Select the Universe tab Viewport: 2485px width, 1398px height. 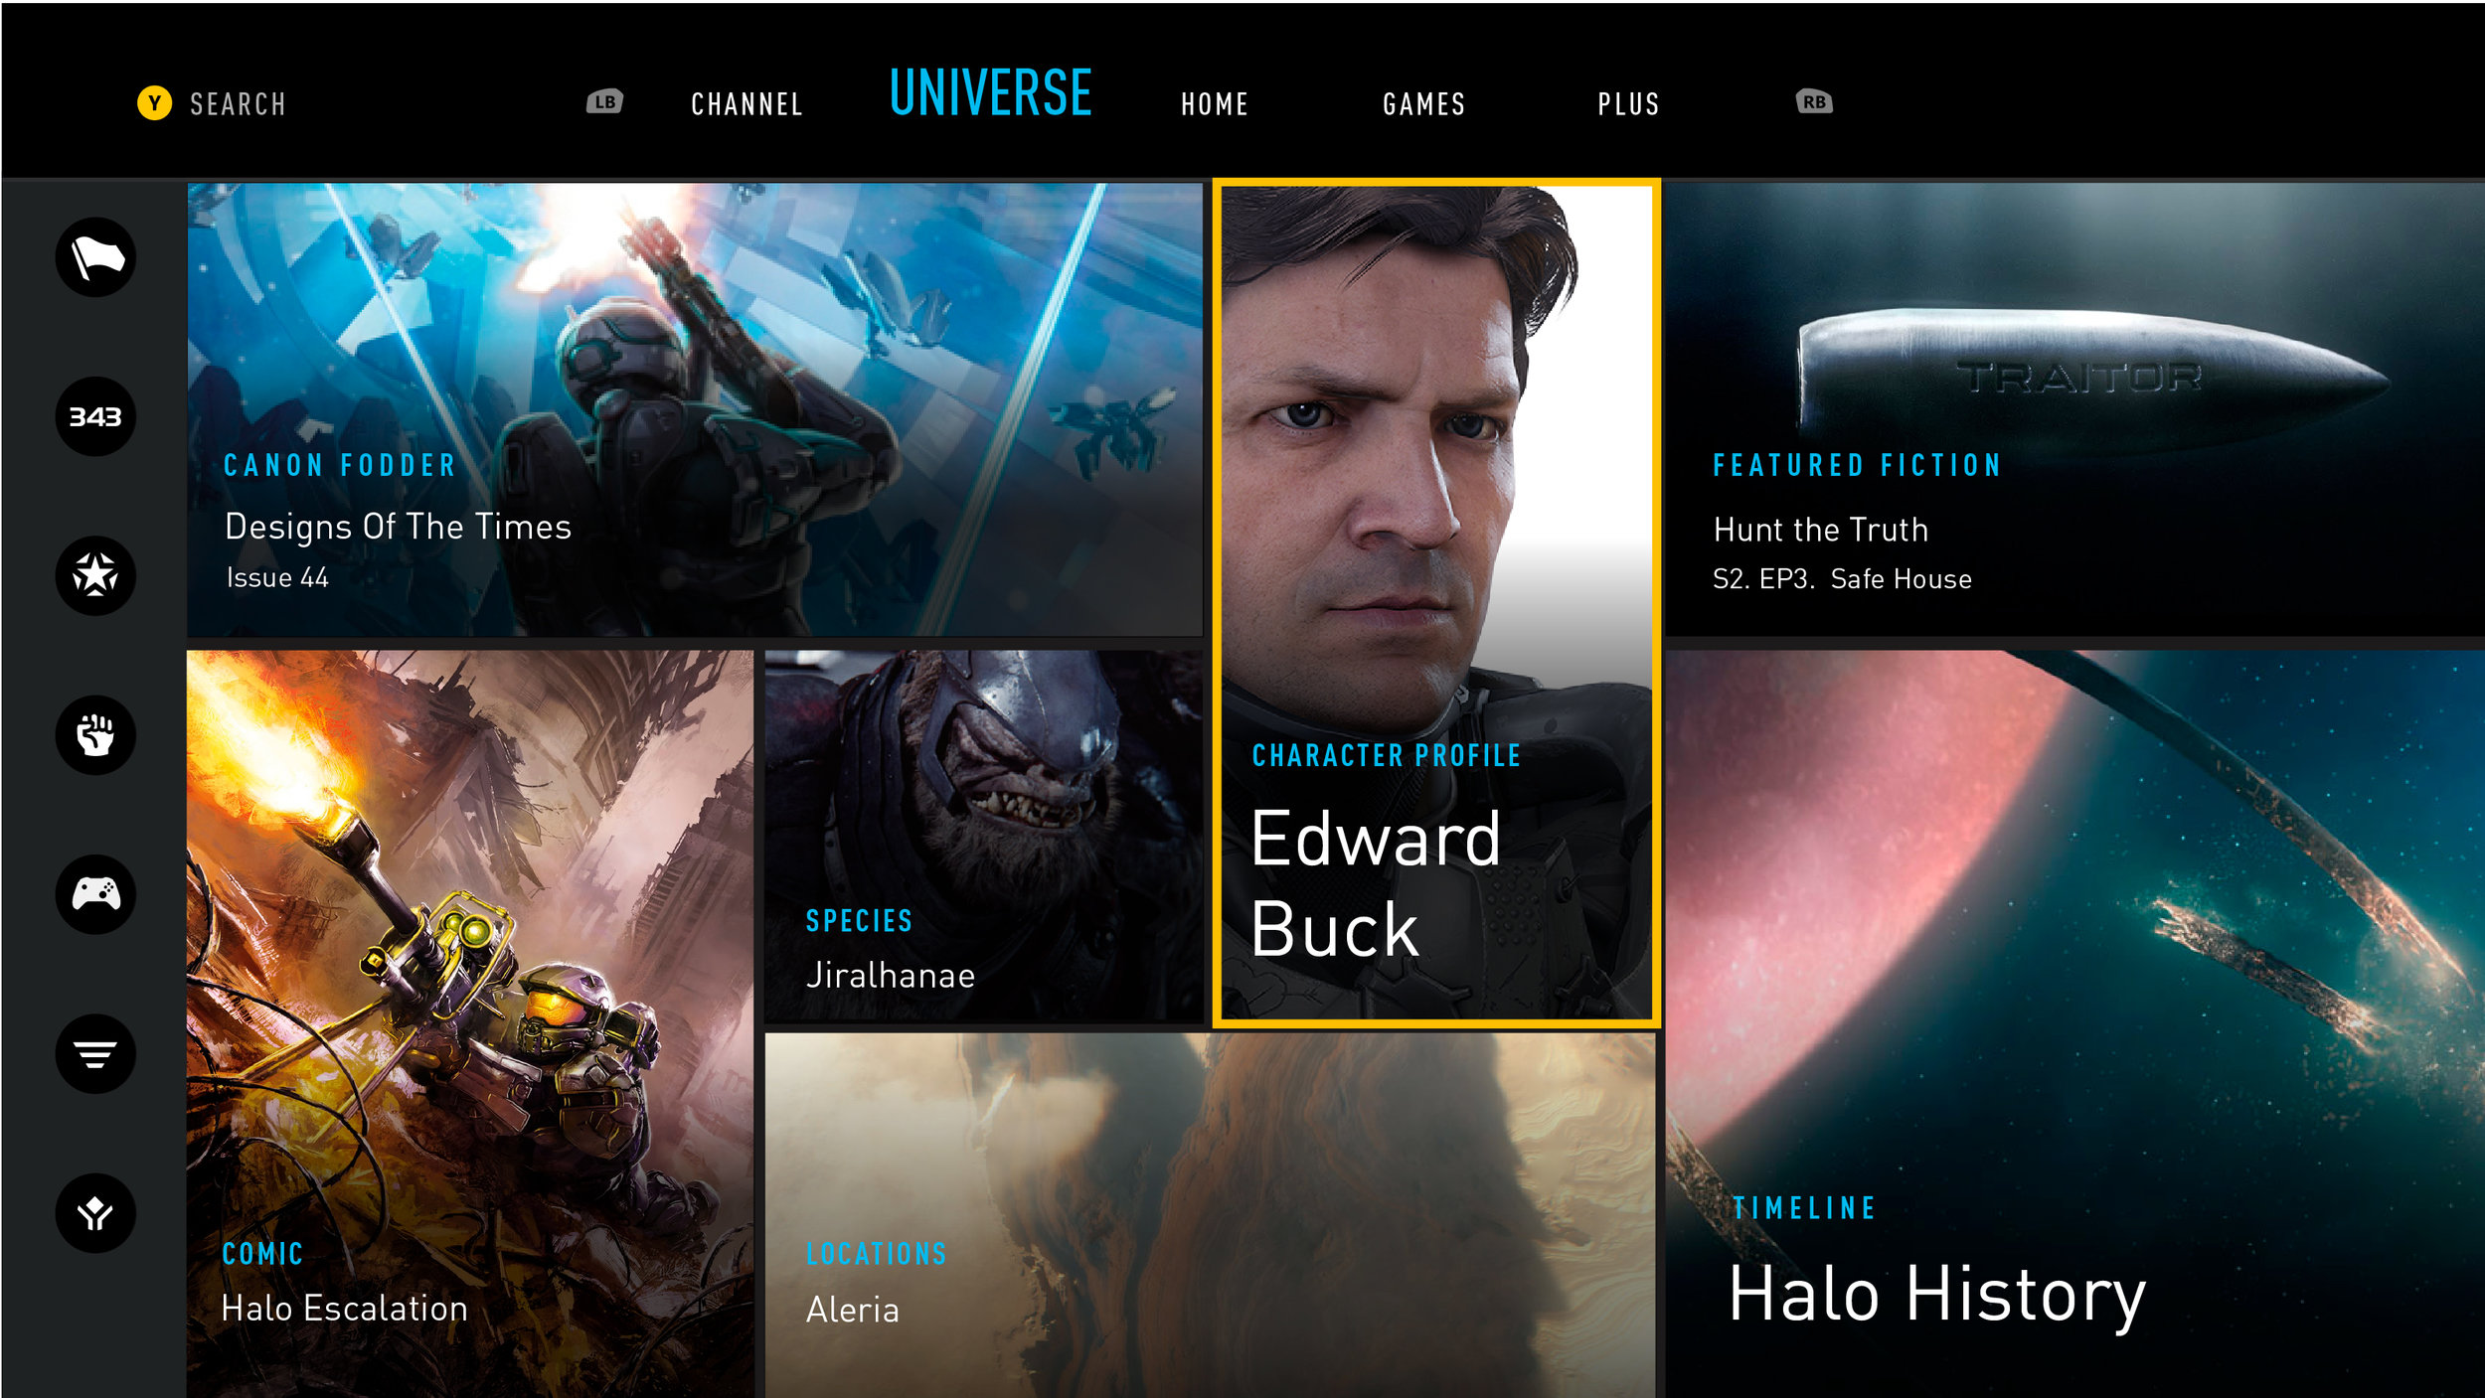tap(990, 93)
